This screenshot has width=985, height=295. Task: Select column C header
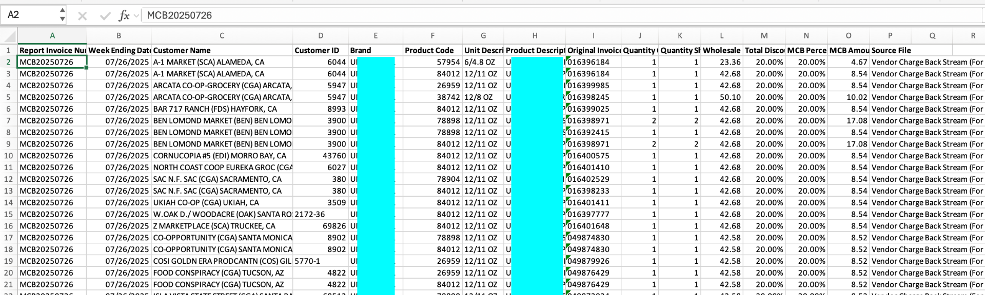coord(222,36)
